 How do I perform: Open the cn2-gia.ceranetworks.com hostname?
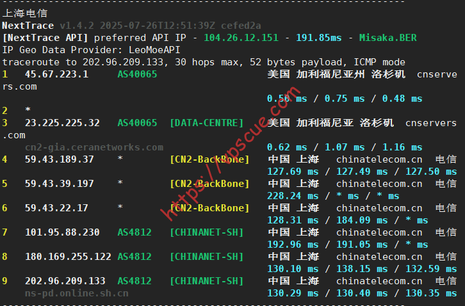[x=94, y=147]
